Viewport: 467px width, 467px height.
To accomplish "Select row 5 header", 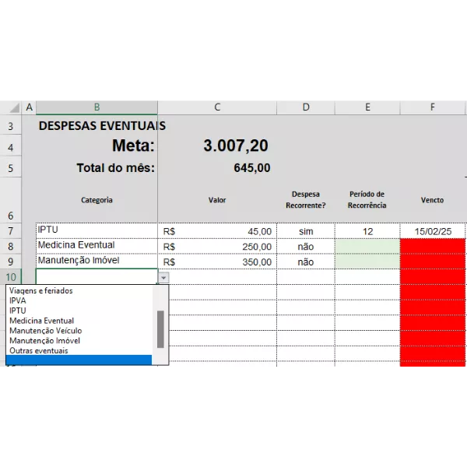I will (11, 168).
